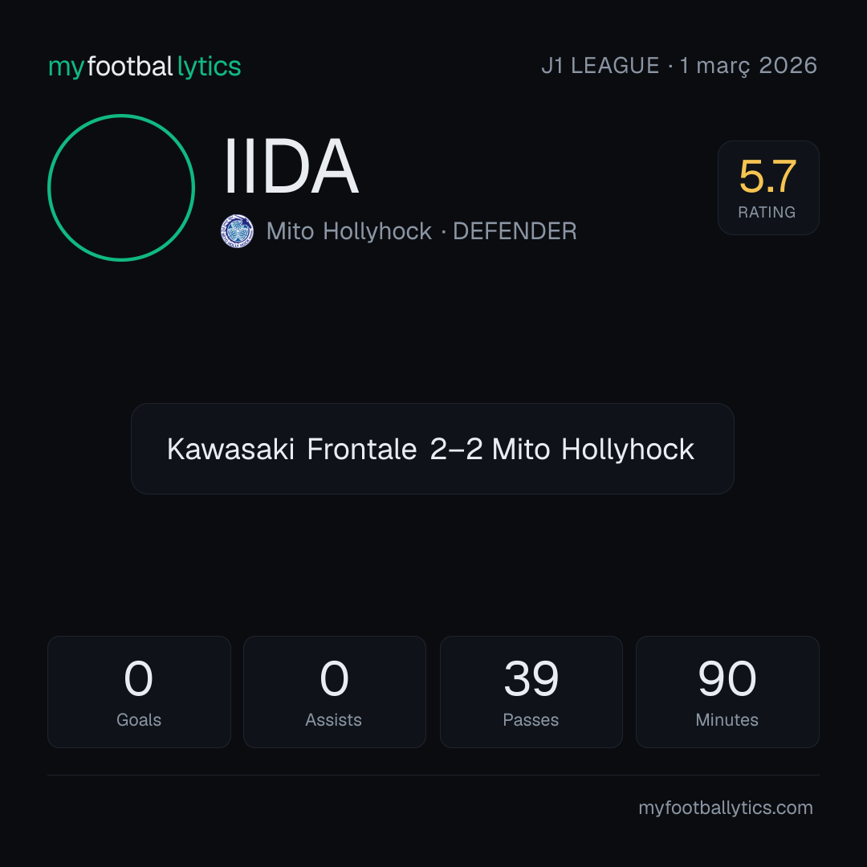867x867 pixels.
Task: Click the Minutes stat card showing 90
Action: click(x=727, y=692)
